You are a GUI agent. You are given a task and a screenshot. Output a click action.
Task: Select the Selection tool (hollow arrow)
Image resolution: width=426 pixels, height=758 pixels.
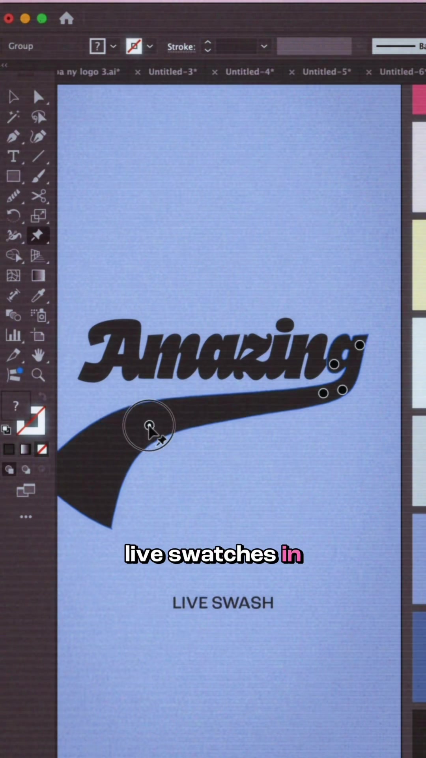pyautogui.click(x=13, y=97)
